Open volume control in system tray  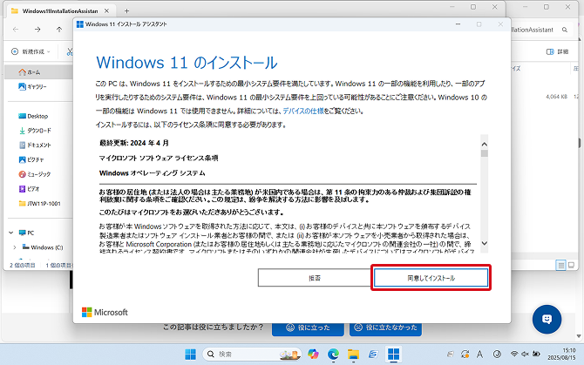[x=525, y=354]
